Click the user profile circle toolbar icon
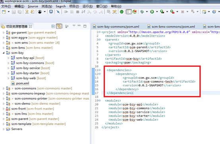The width and height of the screenshot is (220, 144). pos(40,12)
